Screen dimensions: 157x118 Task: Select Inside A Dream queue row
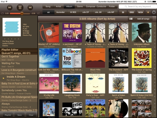click(x=19, y=78)
